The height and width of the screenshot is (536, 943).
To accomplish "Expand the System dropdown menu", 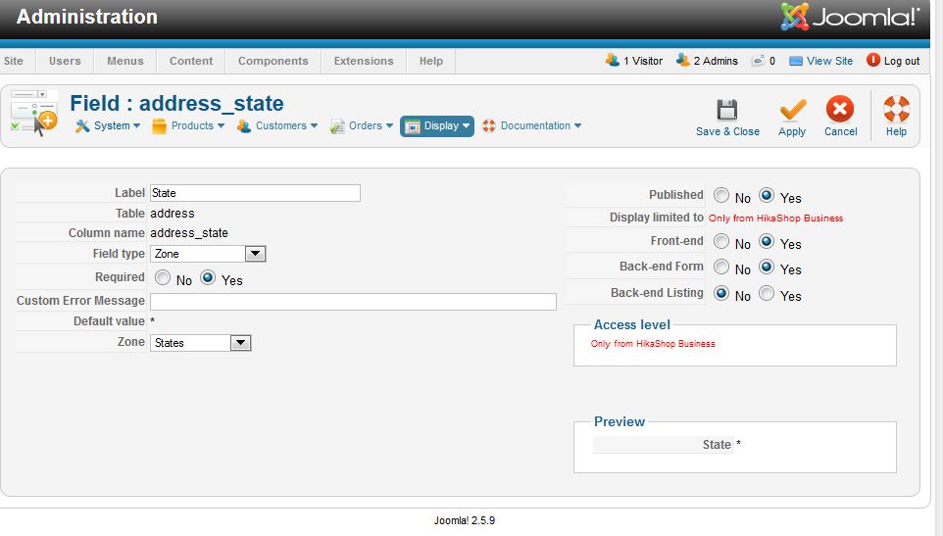I will (136, 125).
